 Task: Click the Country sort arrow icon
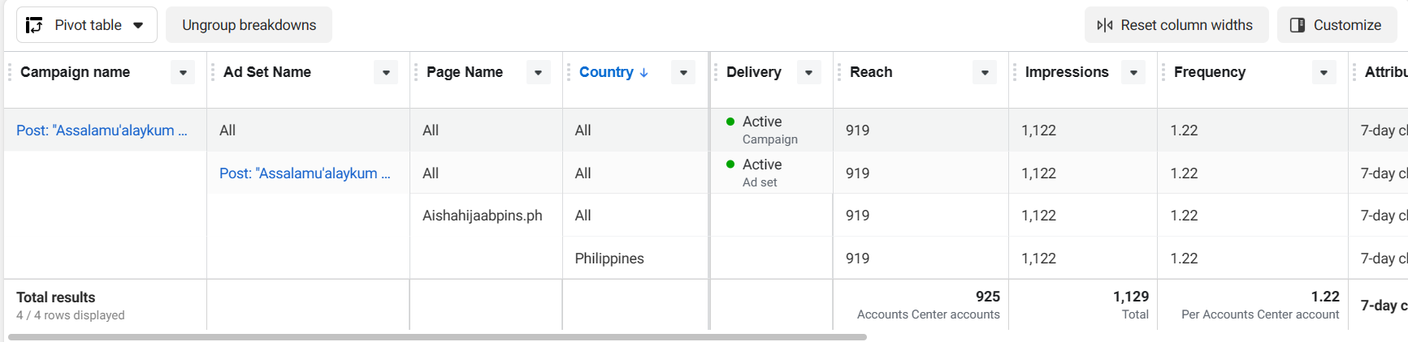click(x=644, y=72)
